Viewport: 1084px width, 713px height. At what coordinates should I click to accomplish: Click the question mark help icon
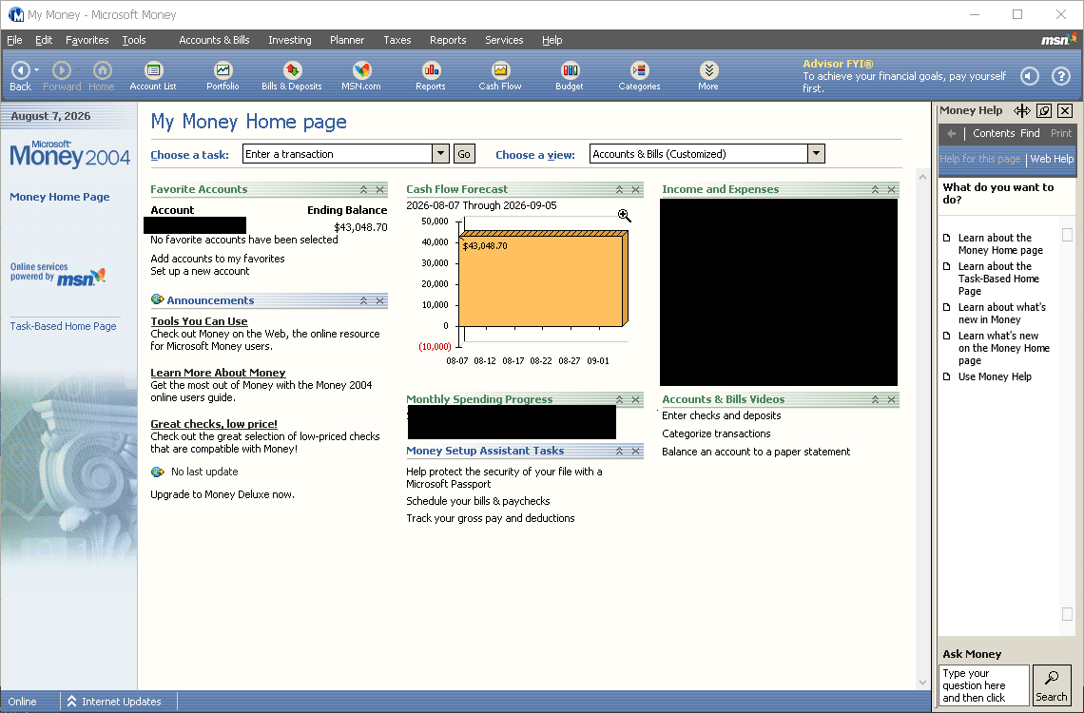click(x=1061, y=76)
